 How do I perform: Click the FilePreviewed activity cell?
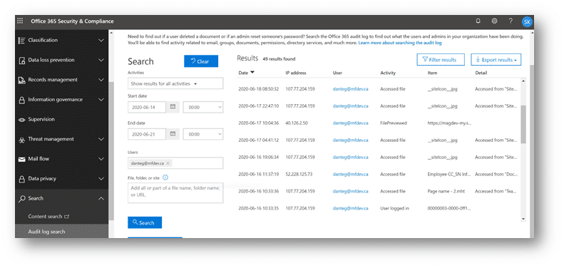point(394,123)
